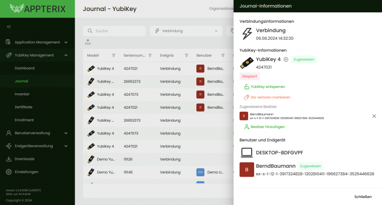The height and width of the screenshot is (205, 382).
Task: Open the Dashboard page
Action: (24, 68)
